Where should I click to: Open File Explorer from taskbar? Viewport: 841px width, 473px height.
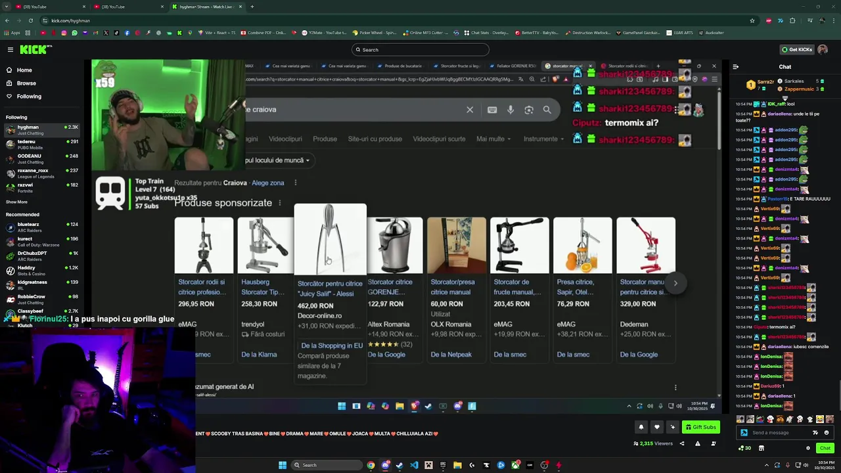click(x=457, y=465)
